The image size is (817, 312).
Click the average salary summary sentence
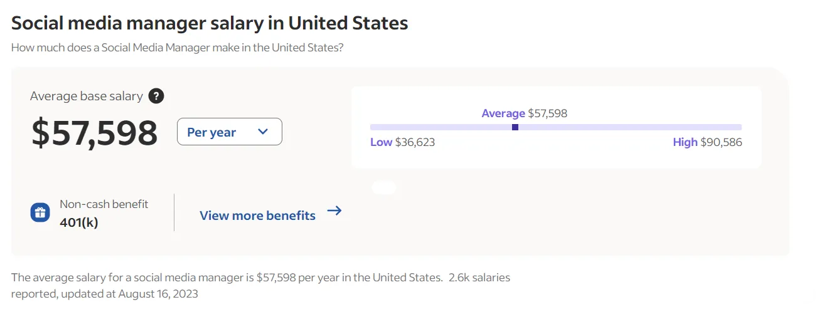(226, 278)
